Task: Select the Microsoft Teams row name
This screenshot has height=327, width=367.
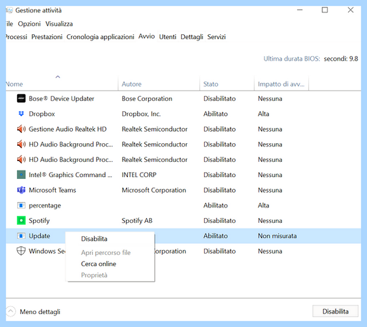Action: click(x=53, y=190)
